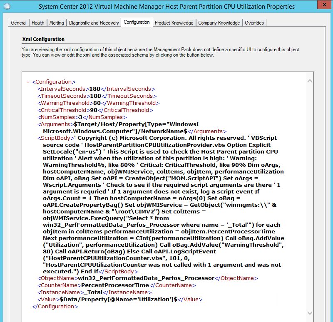Viewport: 333px width, 322px height.
Task: Click the WarningThreshold value 80
Action: 97,103
